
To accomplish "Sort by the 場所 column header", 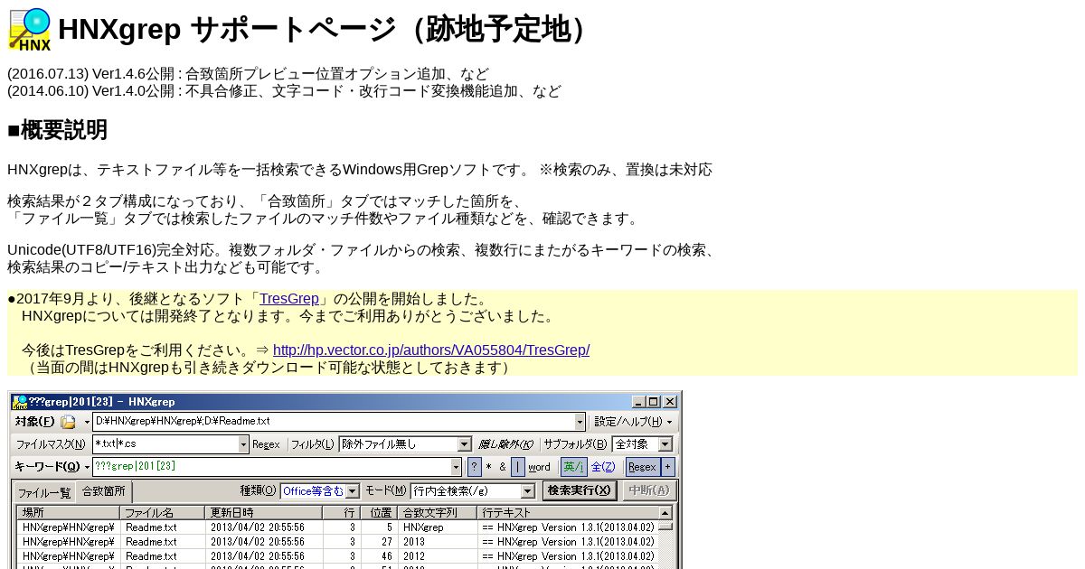I will pos(68,513).
